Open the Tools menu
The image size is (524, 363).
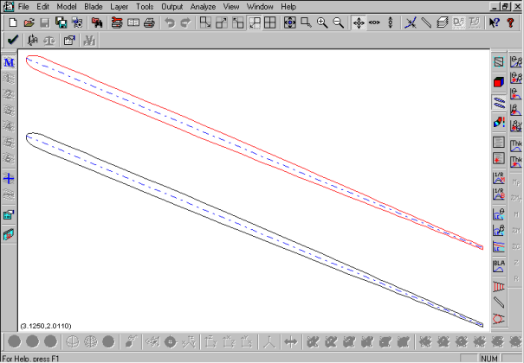145,7
